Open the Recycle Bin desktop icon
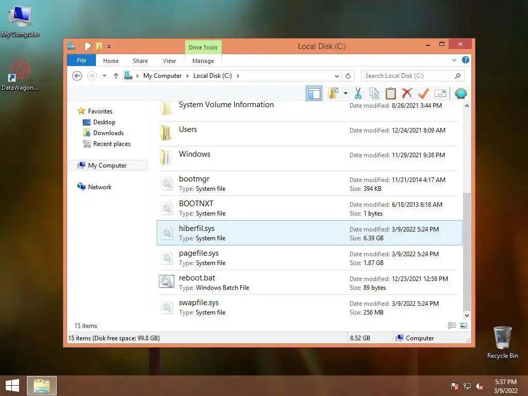 pos(502,342)
